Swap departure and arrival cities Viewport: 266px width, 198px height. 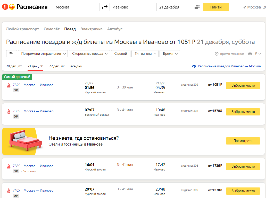[104, 7]
